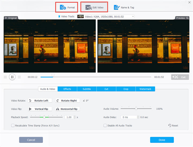Screen dimensions: 193x147
Task: Open the Subtitle tab
Action: click(87, 89)
